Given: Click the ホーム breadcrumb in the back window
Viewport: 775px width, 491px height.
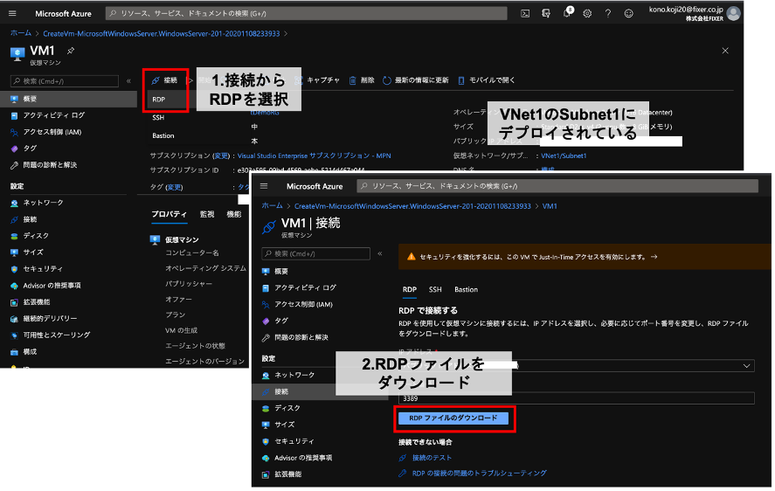Looking at the screenshot, I should point(21,33).
